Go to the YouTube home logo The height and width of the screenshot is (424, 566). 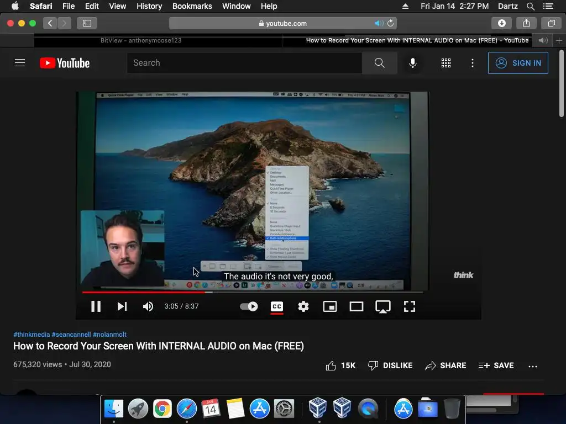pyautogui.click(x=65, y=63)
